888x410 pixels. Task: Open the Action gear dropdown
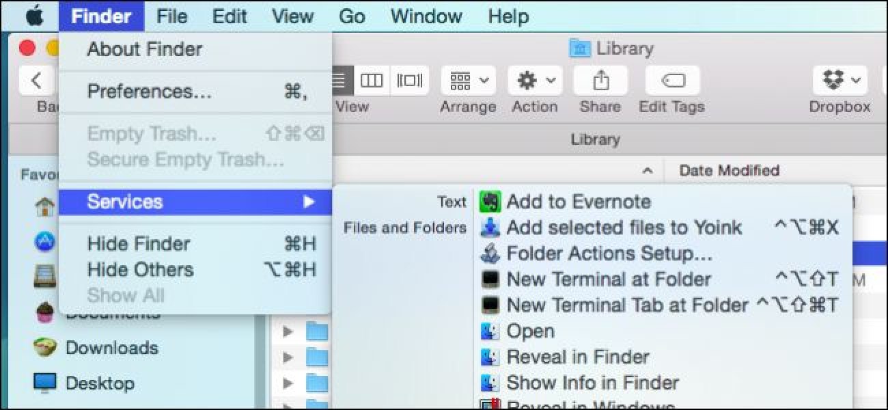coord(535,81)
